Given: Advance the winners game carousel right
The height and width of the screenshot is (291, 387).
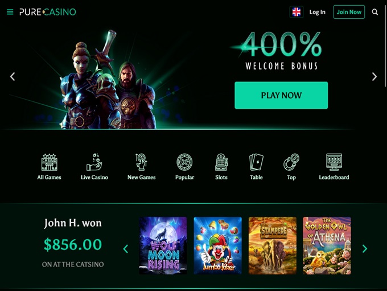Looking at the screenshot, I should point(365,248).
